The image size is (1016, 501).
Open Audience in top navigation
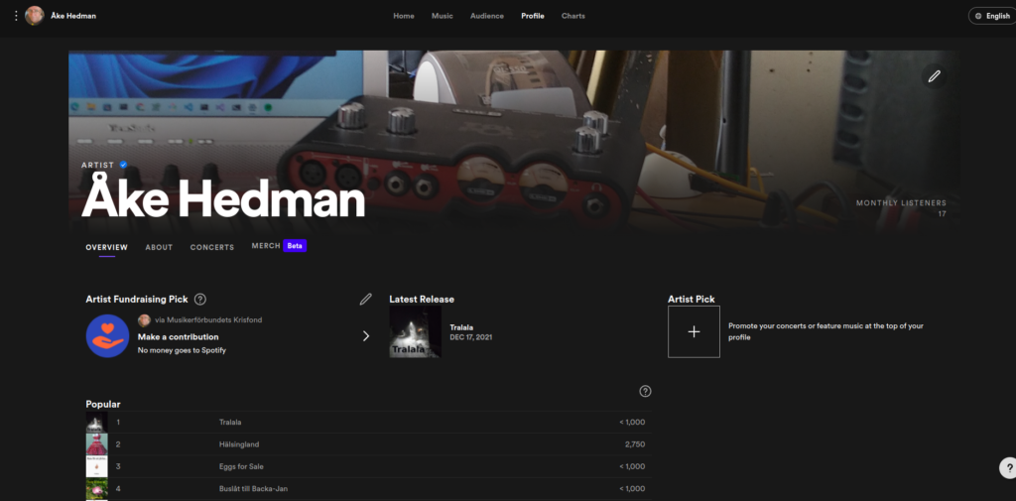[x=486, y=16]
